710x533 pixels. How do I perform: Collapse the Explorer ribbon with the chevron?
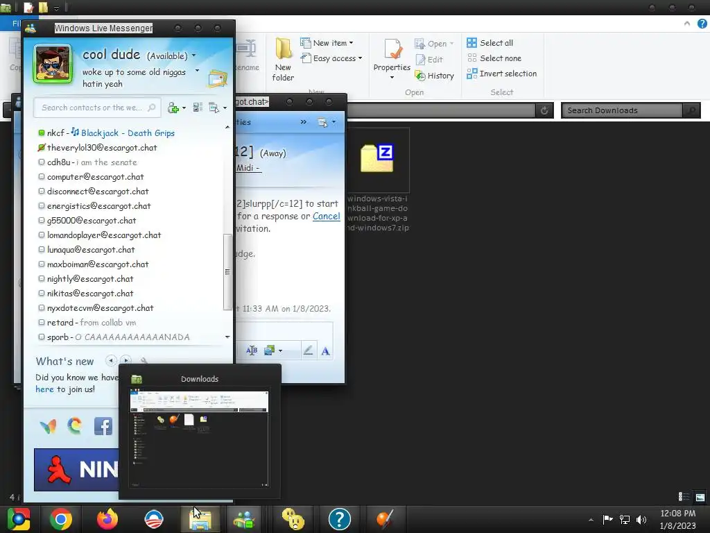687,24
